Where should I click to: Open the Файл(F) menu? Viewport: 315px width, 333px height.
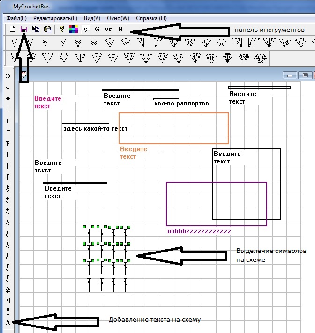click(16, 18)
